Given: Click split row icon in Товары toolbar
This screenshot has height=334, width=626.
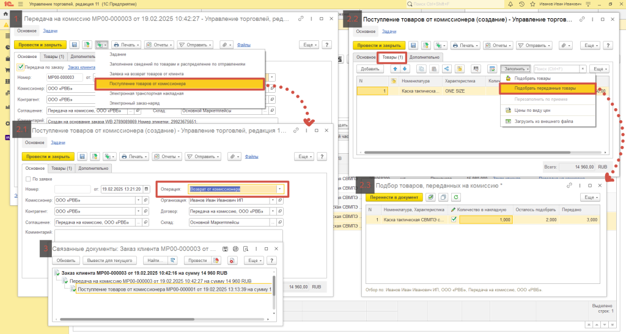Looking at the screenshot, I should point(447,69).
